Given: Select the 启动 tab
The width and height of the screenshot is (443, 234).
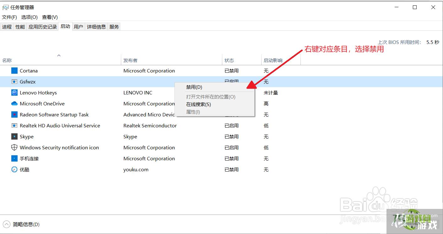Looking at the screenshot, I should 65,26.
